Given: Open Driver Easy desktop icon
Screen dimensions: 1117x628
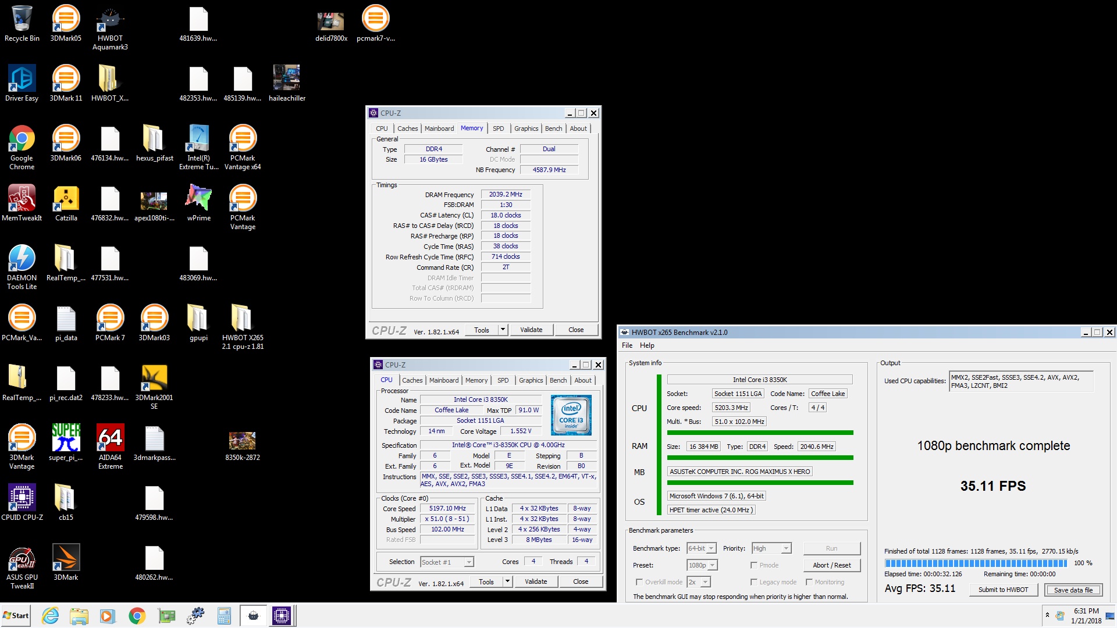Looking at the screenshot, I should point(22,83).
